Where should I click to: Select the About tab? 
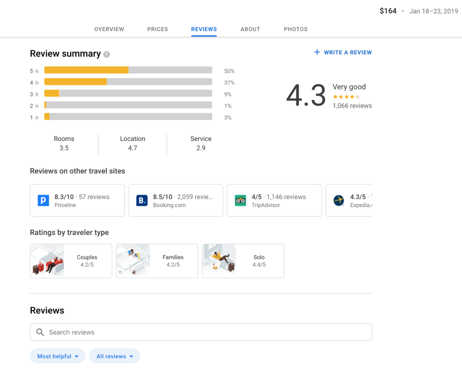coord(250,29)
